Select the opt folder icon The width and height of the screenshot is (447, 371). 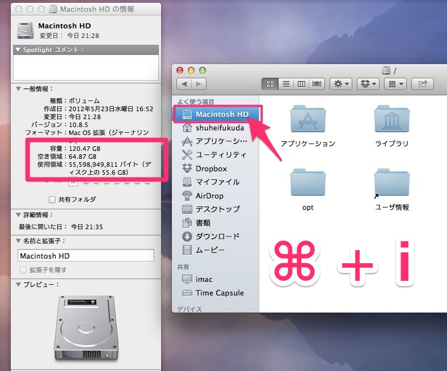[307, 183]
